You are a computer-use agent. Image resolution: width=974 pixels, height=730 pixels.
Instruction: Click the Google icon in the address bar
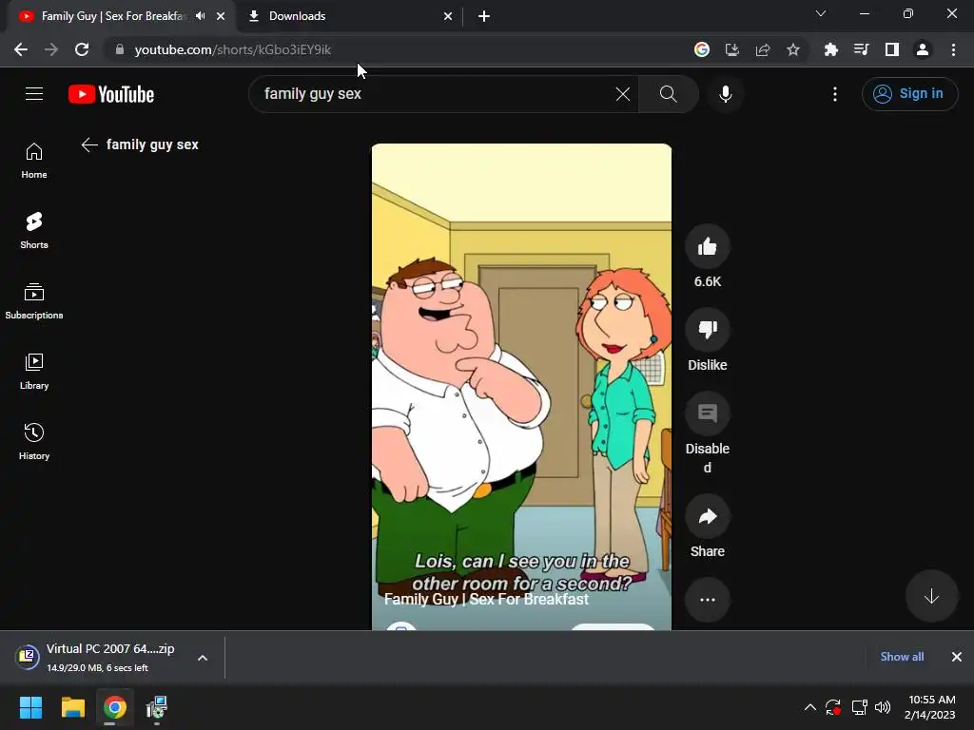coord(701,49)
